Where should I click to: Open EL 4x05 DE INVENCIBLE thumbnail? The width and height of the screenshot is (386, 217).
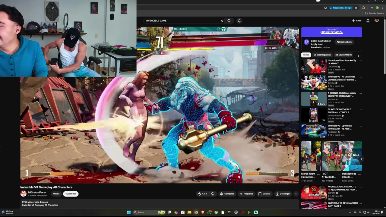tap(314, 115)
